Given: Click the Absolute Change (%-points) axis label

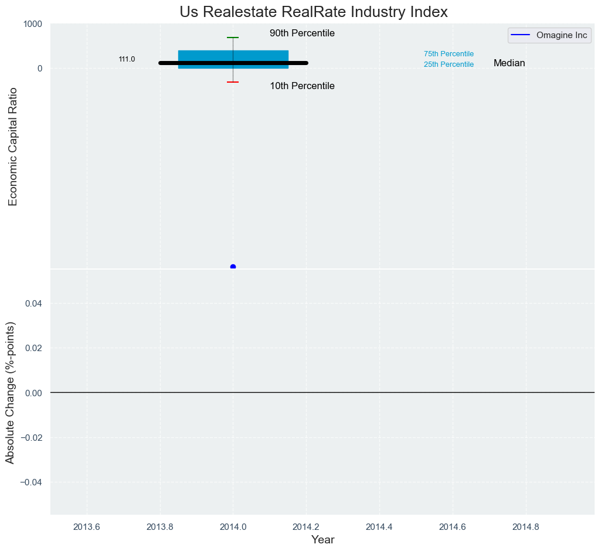Looking at the screenshot, I should [x=10, y=393].
